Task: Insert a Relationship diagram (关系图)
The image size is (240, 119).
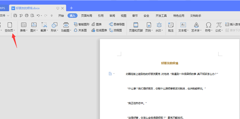Action: (x=80, y=30)
